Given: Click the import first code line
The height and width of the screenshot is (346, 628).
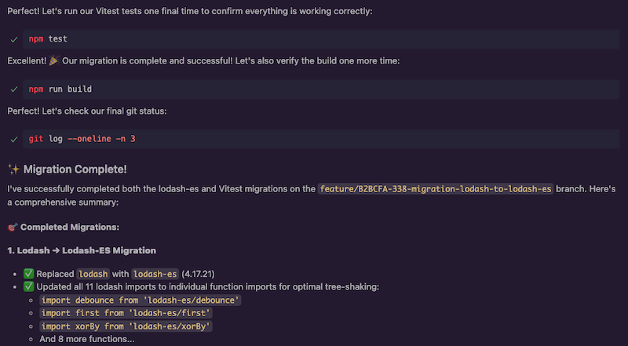Looking at the screenshot, I should coord(126,313).
